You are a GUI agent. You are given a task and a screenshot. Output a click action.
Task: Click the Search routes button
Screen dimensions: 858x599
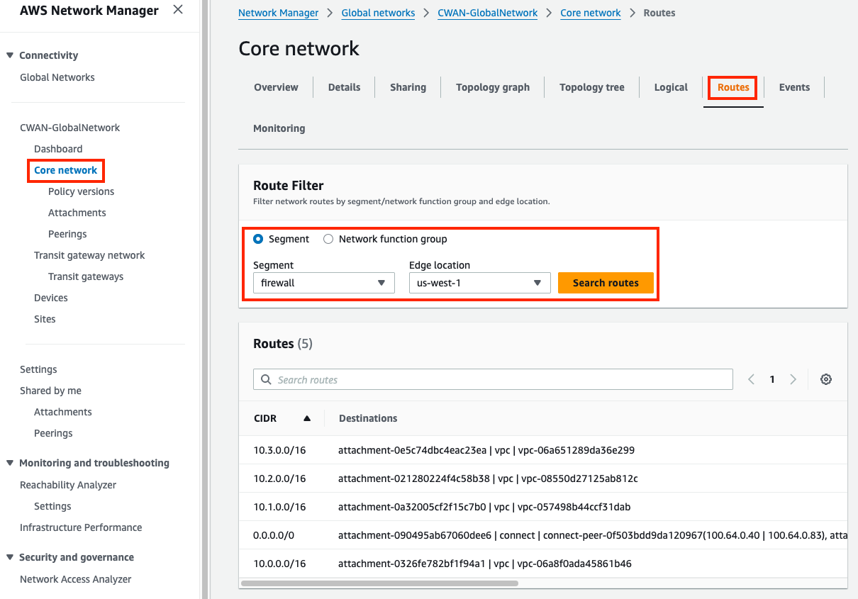[x=606, y=283]
